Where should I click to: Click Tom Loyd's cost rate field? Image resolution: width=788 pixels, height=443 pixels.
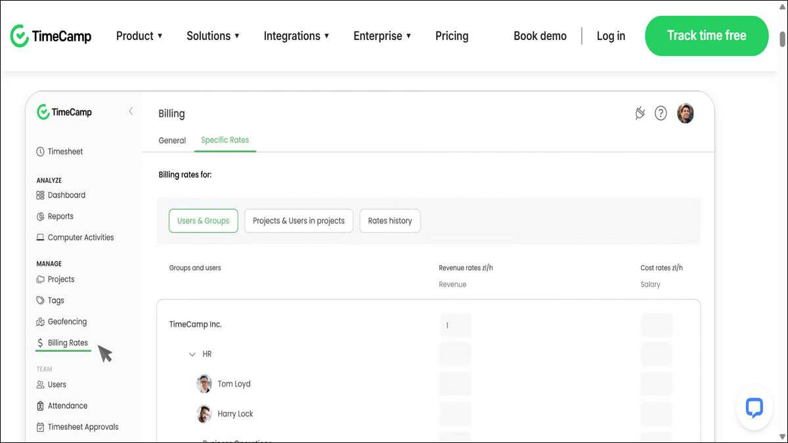coord(657,384)
